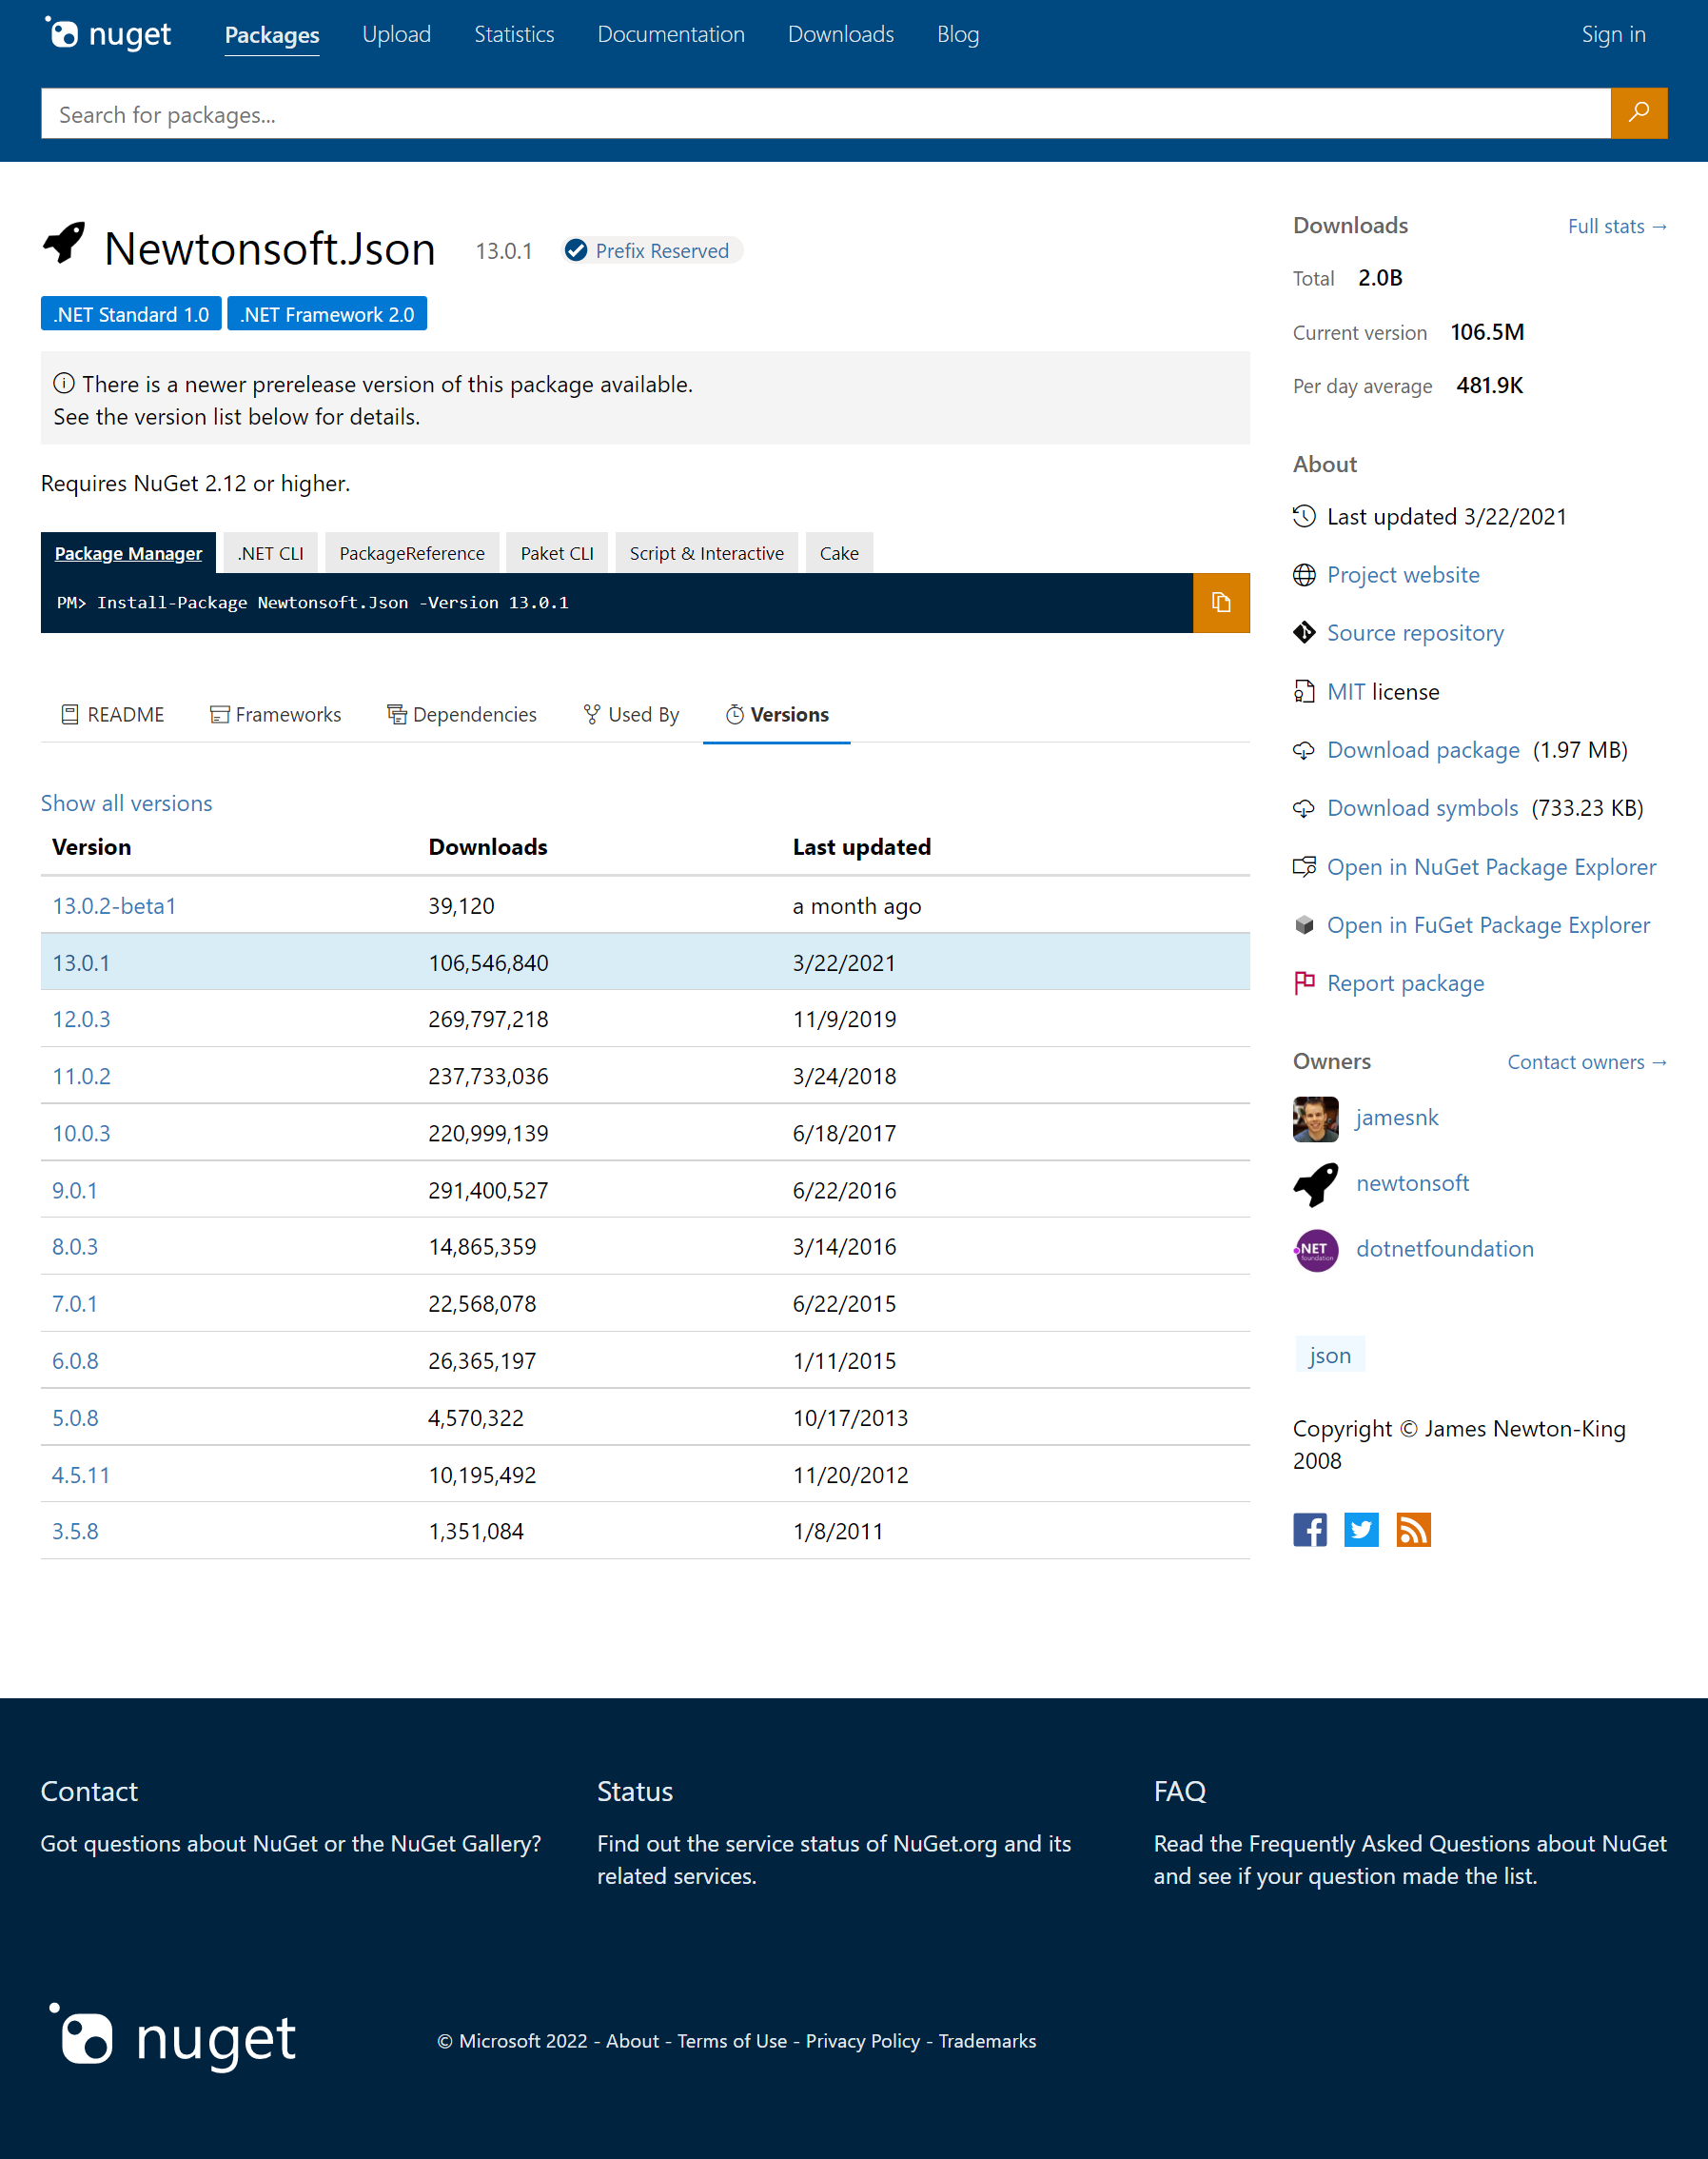Viewport: 1708px width, 2159px height.
Task: Select the .NET CLI install tab
Action: [x=271, y=553]
